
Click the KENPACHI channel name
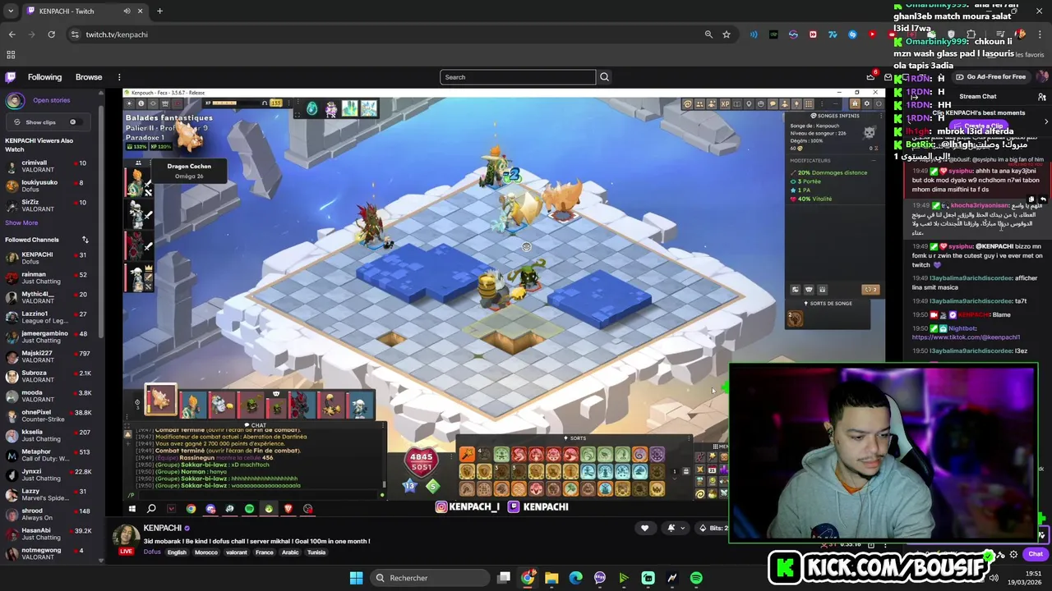coord(163,528)
